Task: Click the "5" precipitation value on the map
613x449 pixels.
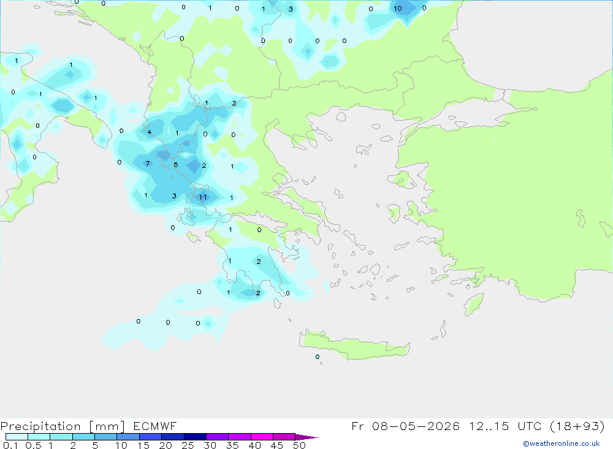Action: click(176, 165)
